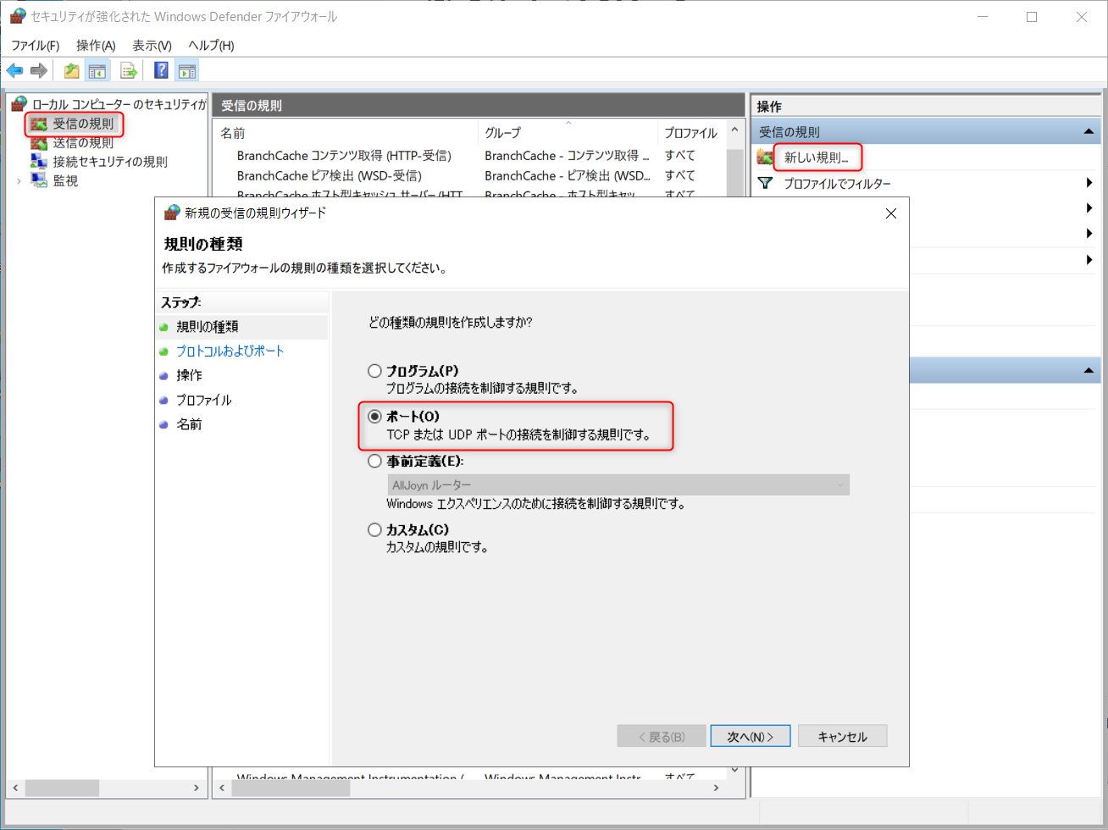Expand the 監視 tree node arrow
Viewport: 1108px width, 830px height.
[x=19, y=180]
